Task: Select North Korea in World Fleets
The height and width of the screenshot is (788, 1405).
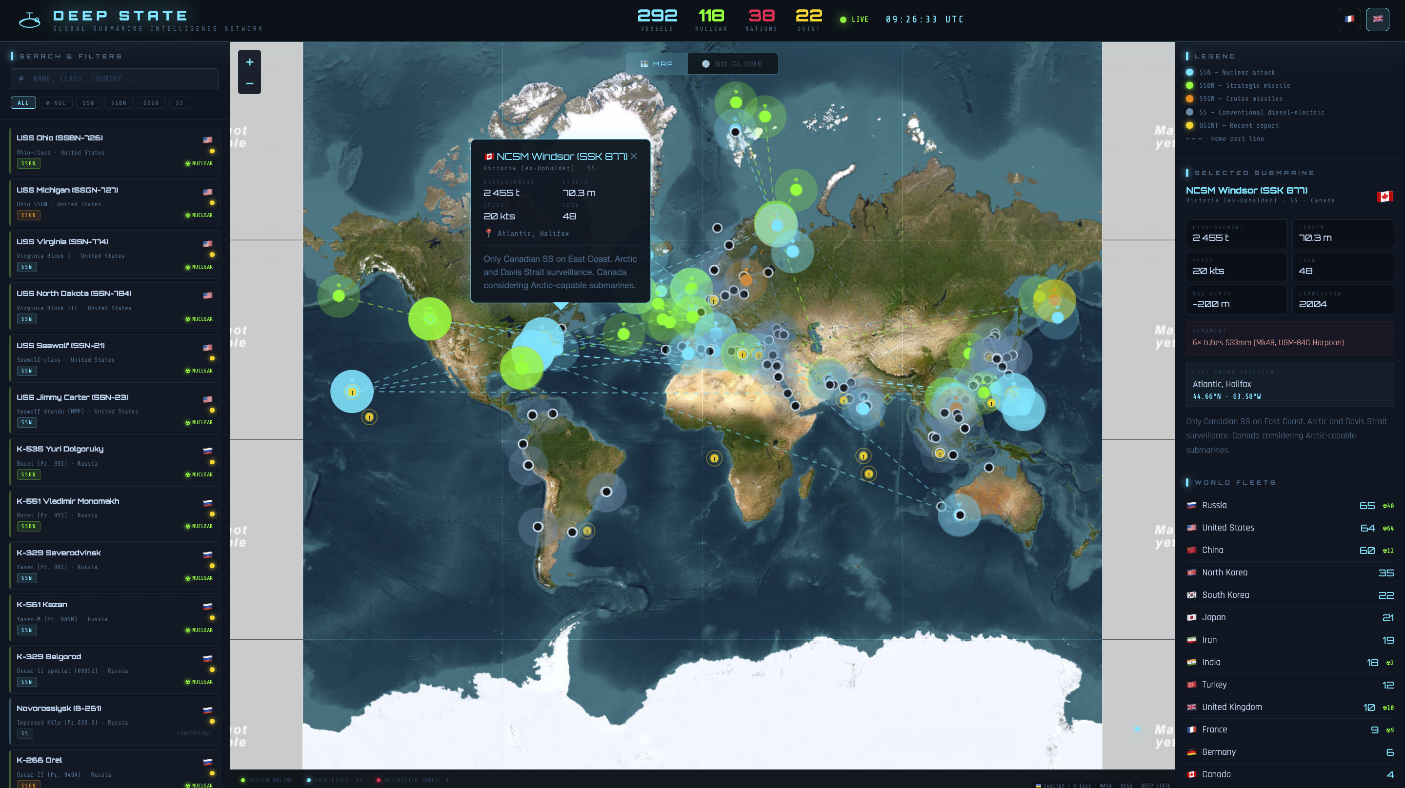Action: point(1290,572)
